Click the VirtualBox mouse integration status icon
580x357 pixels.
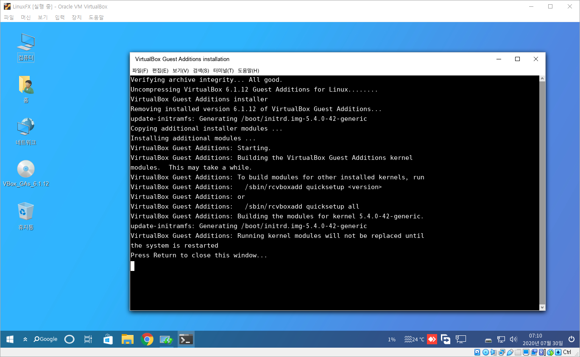[x=550, y=352]
